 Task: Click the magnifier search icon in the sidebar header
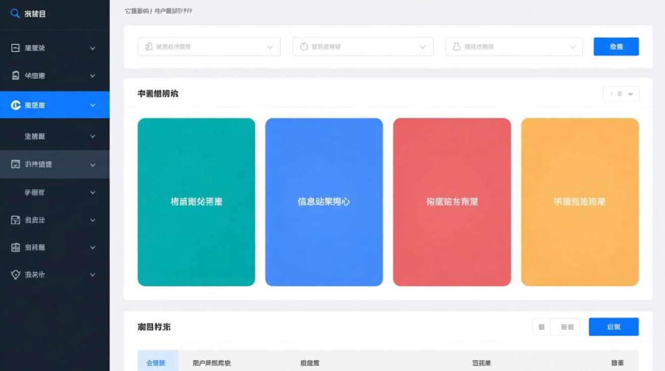click(x=14, y=13)
